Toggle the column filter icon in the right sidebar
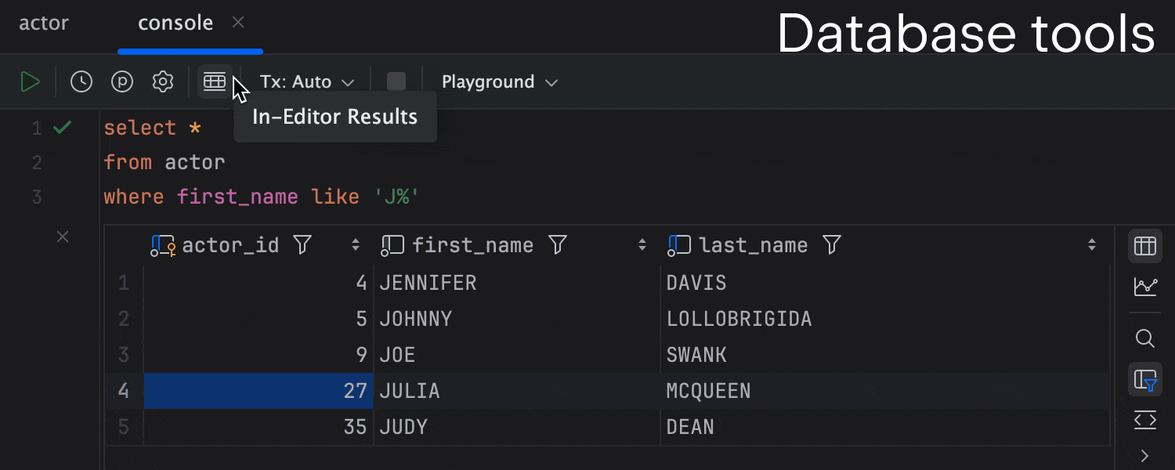Viewport: 1175px width, 470px height. coord(1145,380)
